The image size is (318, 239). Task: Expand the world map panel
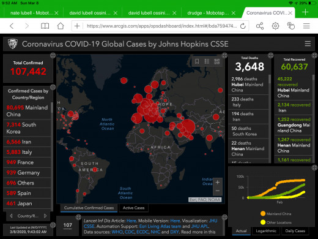[x=224, y=55]
